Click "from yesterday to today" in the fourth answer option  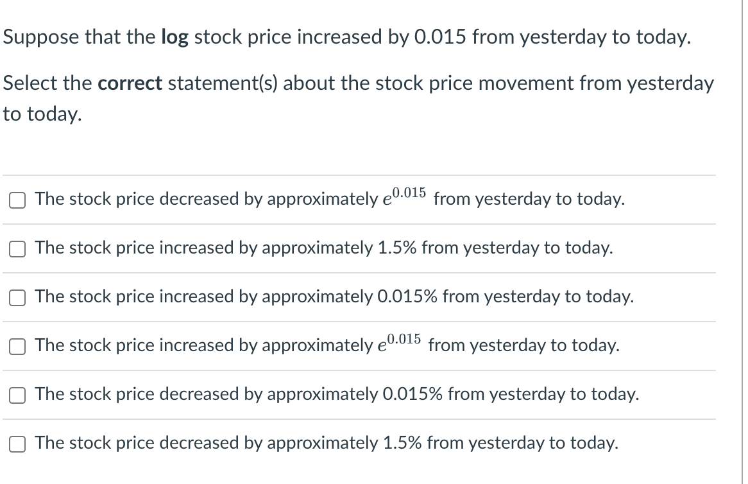(x=523, y=345)
